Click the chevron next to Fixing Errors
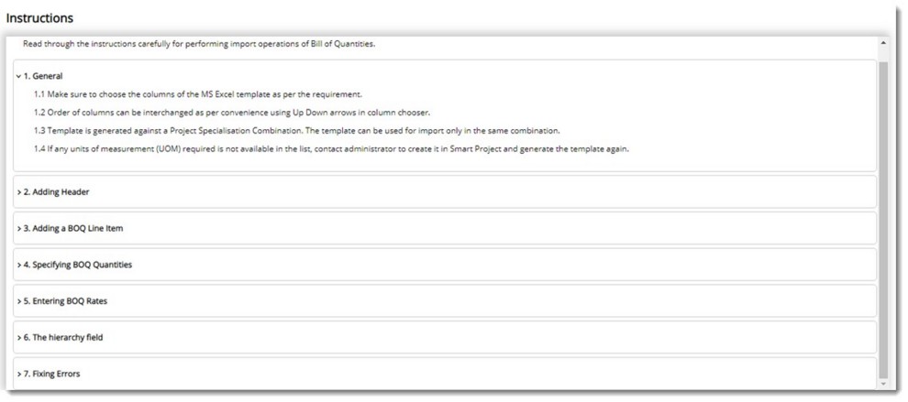This screenshot has width=908, height=402. click(19, 374)
